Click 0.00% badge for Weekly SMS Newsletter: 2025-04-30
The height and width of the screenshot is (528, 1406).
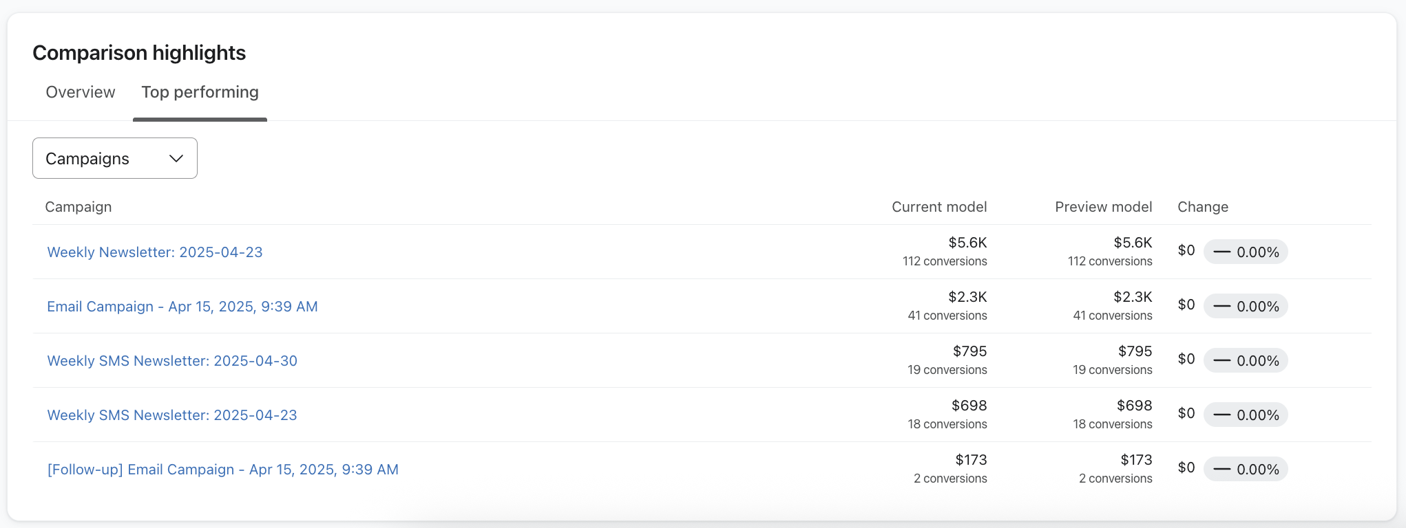(1246, 361)
